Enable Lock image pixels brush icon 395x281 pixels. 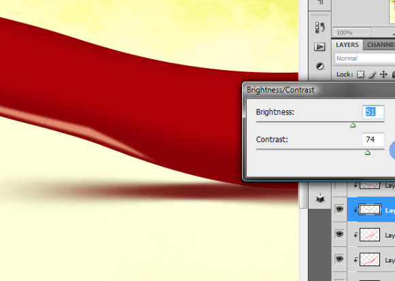(x=373, y=75)
